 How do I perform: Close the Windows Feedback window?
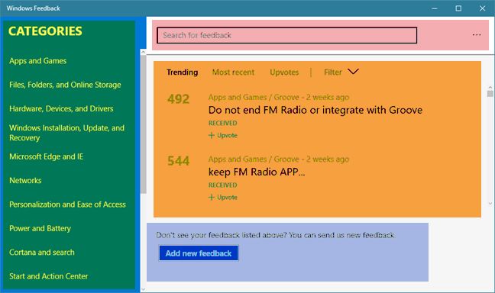[482, 8]
